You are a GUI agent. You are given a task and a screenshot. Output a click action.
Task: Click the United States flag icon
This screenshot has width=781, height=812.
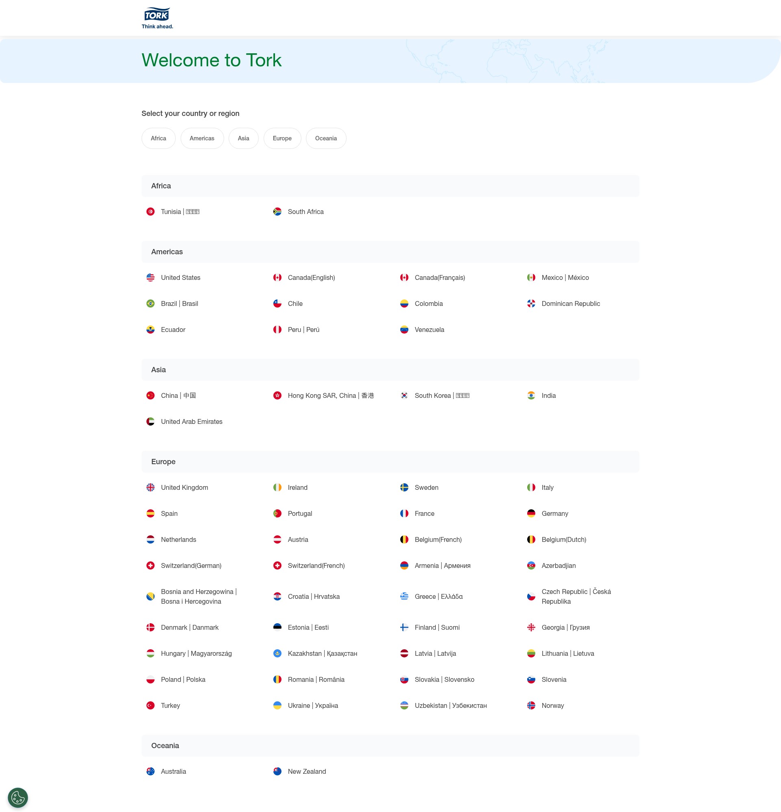pyautogui.click(x=151, y=277)
